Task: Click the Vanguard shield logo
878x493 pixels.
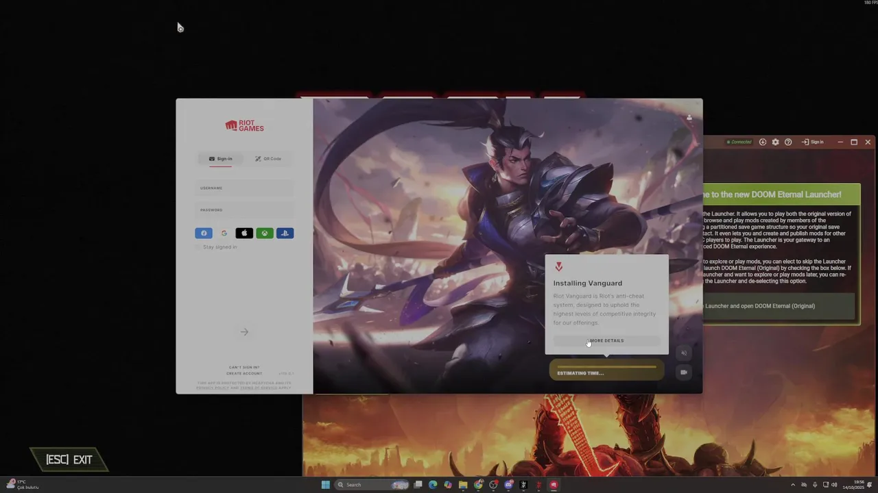Action: [558, 267]
